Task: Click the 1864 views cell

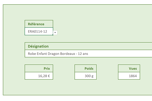Action: [x=129, y=76]
